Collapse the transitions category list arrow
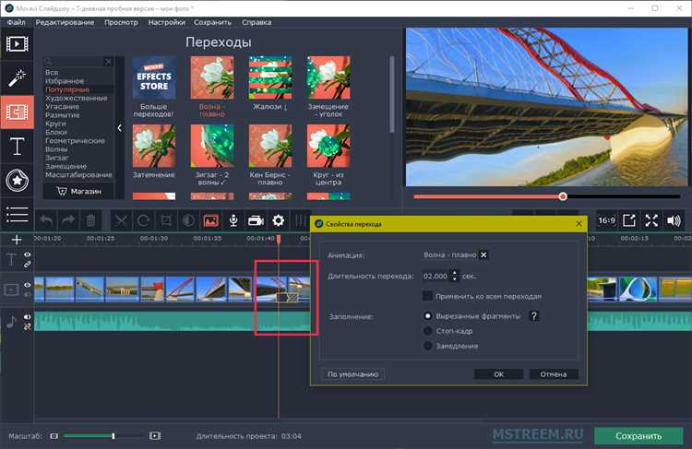The height and width of the screenshot is (449, 692). click(x=119, y=128)
